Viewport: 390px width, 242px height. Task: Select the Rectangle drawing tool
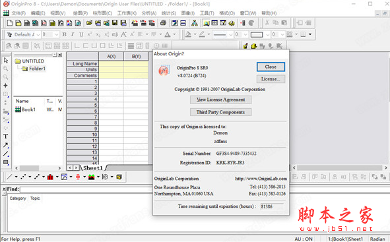(6, 162)
